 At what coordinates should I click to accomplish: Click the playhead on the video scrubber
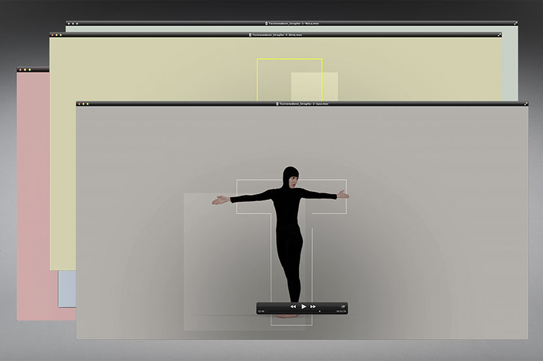319,312
